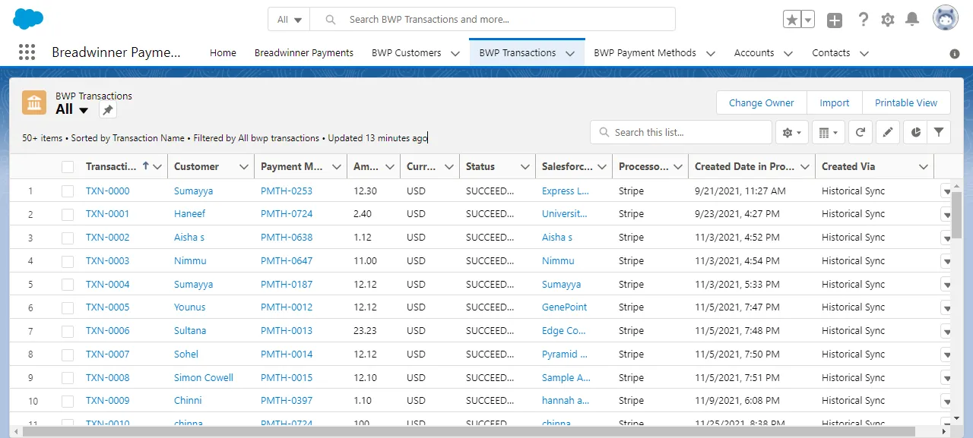The image size is (973, 438).
Task: Open the Display As table icon menu
Action: [829, 132]
